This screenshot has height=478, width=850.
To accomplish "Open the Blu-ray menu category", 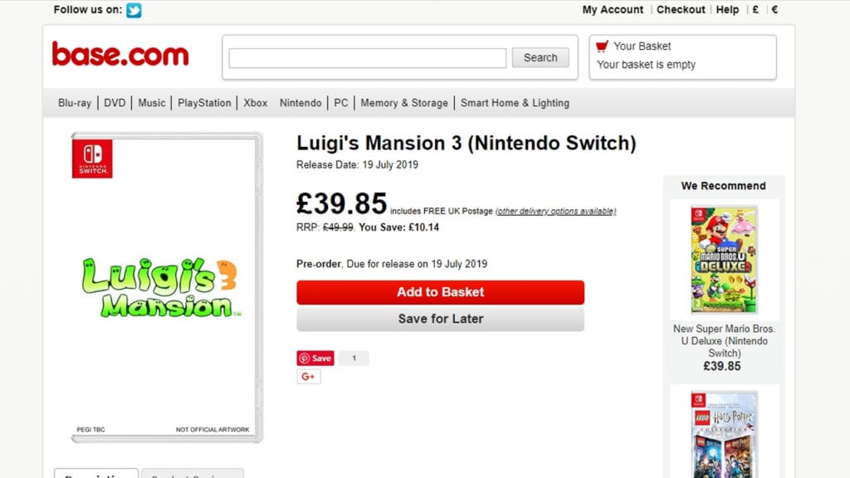I will [75, 103].
